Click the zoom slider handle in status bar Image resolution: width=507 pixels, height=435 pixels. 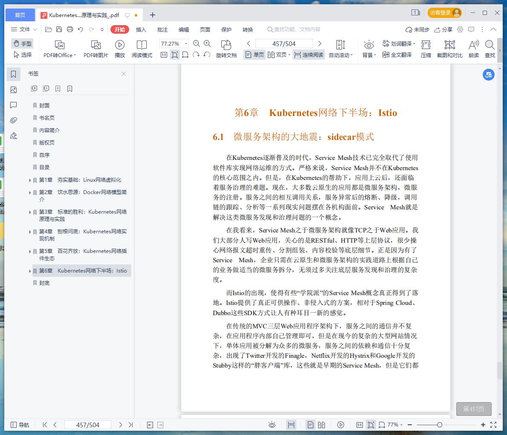[x=440, y=425]
